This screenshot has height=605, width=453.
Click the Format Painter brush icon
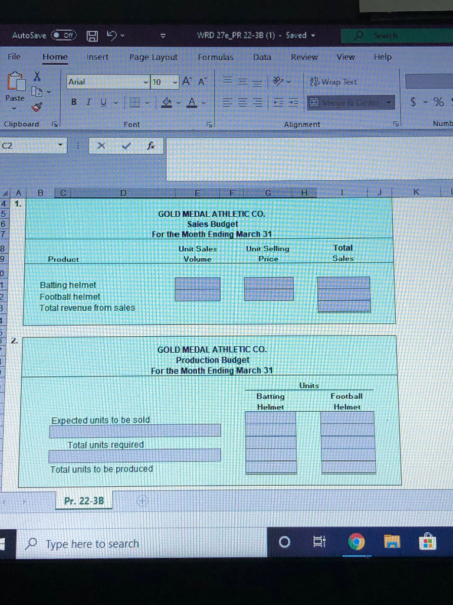click(x=37, y=108)
